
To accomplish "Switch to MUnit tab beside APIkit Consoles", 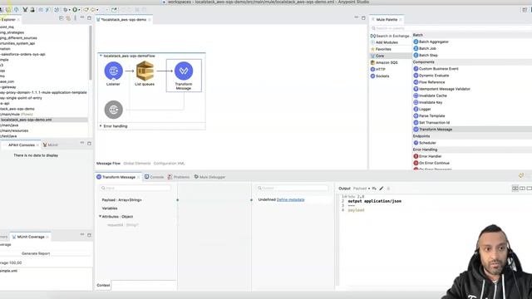I will coord(50,145).
